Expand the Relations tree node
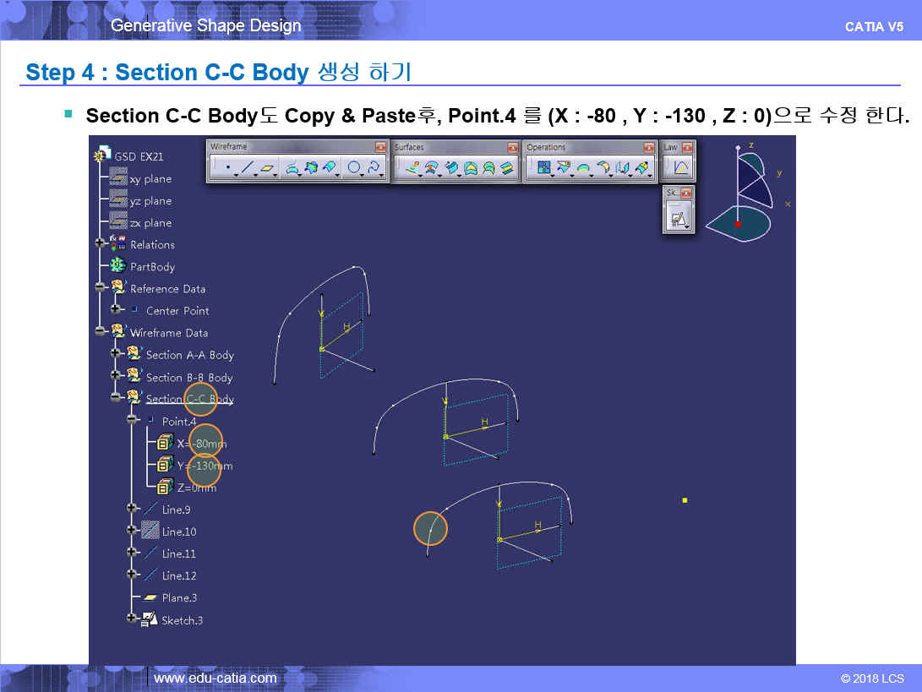The image size is (922, 692). pos(101,243)
